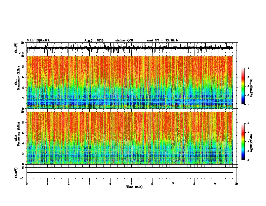Click the -7 label on lower colorbar
This screenshot has width=266, height=206.
pos(248,160)
